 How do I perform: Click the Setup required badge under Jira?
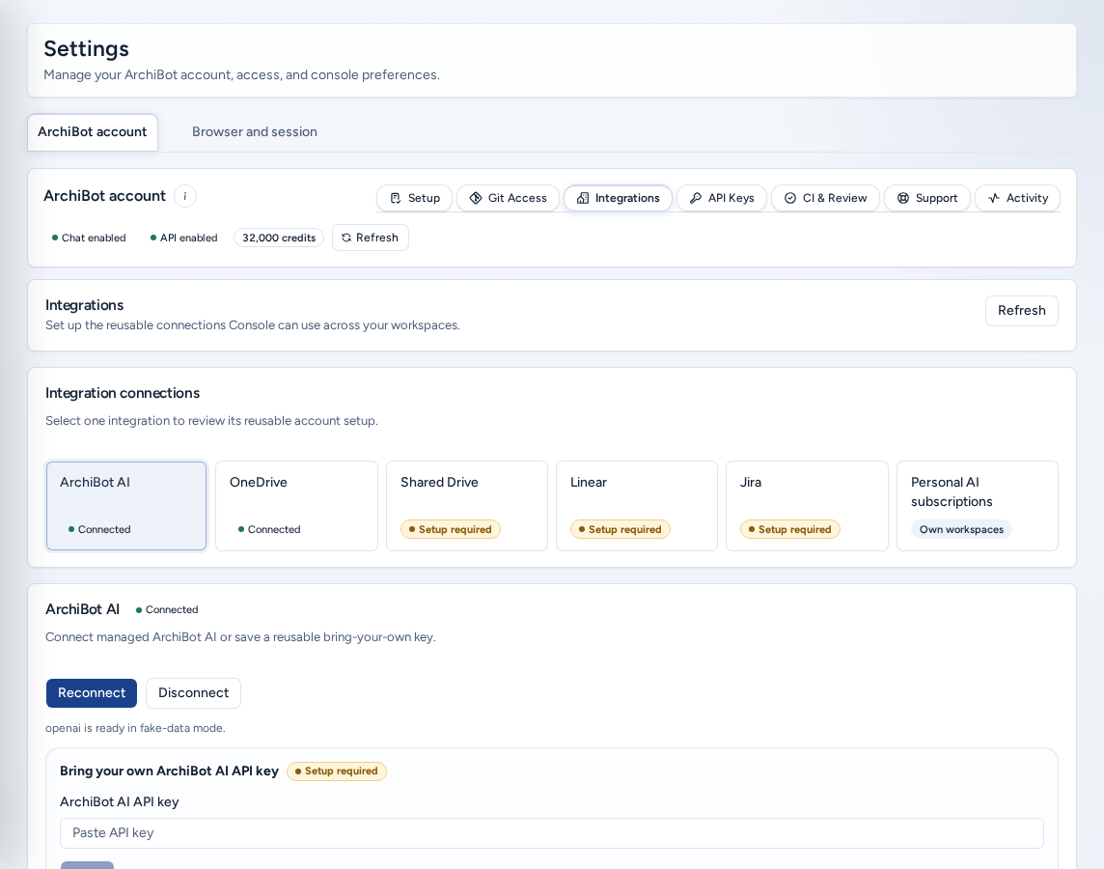click(790, 529)
